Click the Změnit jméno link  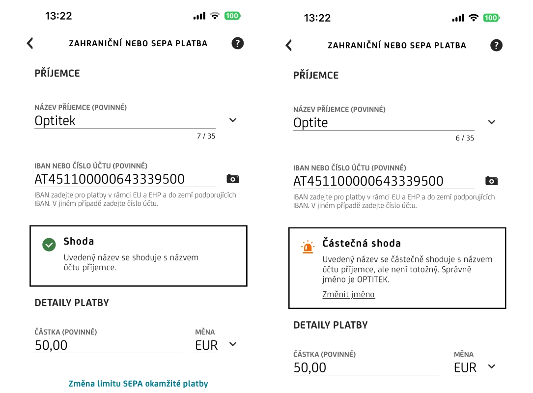[x=348, y=294]
